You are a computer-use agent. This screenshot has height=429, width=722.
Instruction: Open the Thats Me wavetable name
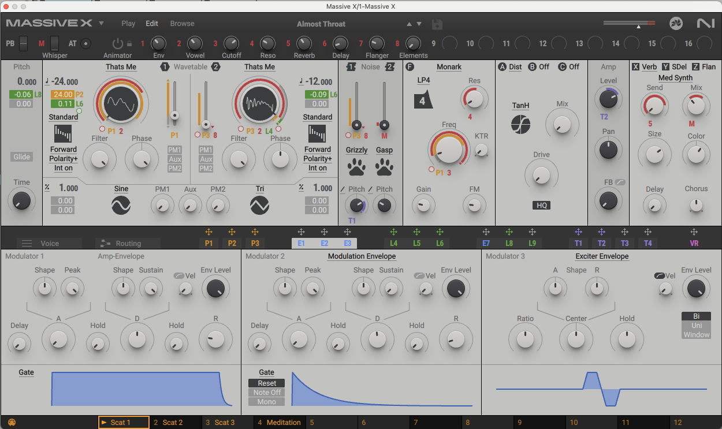[121, 66]
